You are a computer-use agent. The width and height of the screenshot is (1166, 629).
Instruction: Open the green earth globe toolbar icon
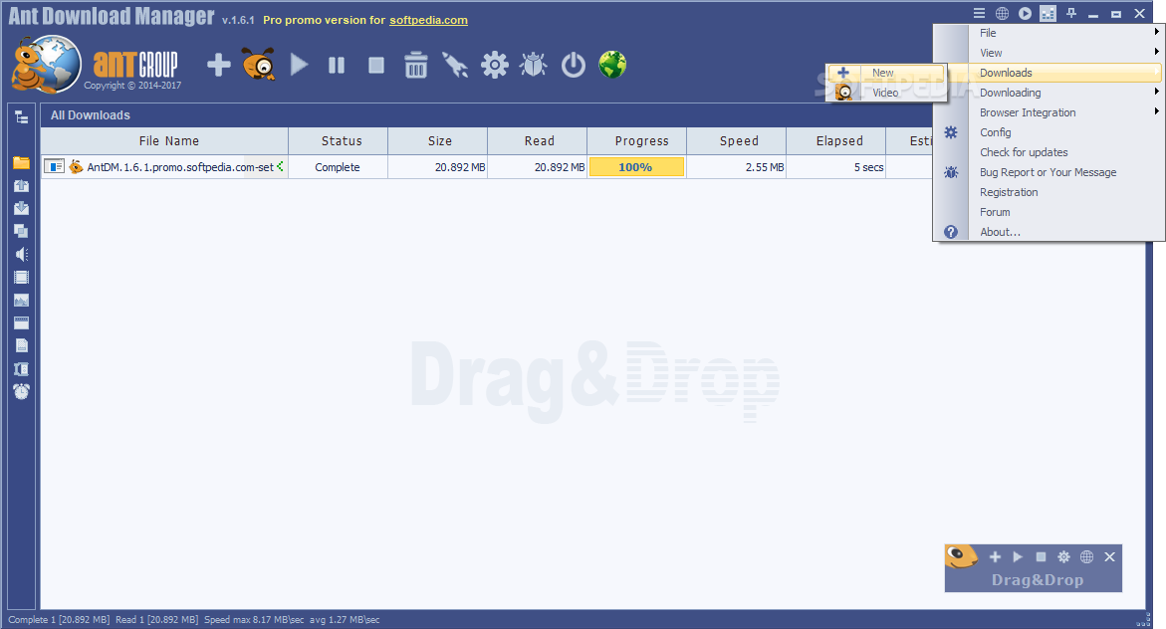click(x=612, y=65)
